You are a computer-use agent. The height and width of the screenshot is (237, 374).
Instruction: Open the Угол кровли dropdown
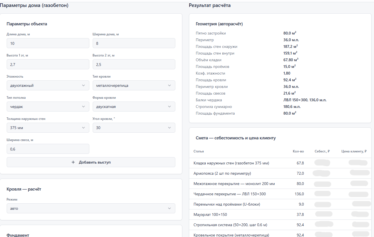pyautogui.click(x=134, y=128)
